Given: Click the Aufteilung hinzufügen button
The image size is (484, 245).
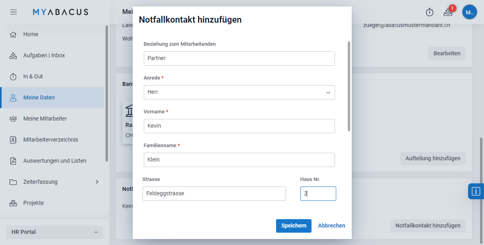Looking at the screenshot, I should coord(433,159).
